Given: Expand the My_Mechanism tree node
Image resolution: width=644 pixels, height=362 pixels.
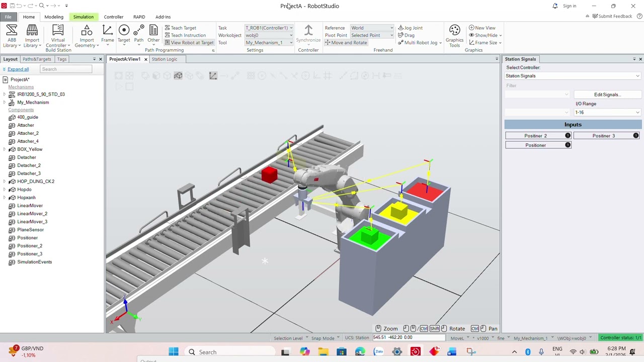Looking at the screenshot, I should click(5, 103).
